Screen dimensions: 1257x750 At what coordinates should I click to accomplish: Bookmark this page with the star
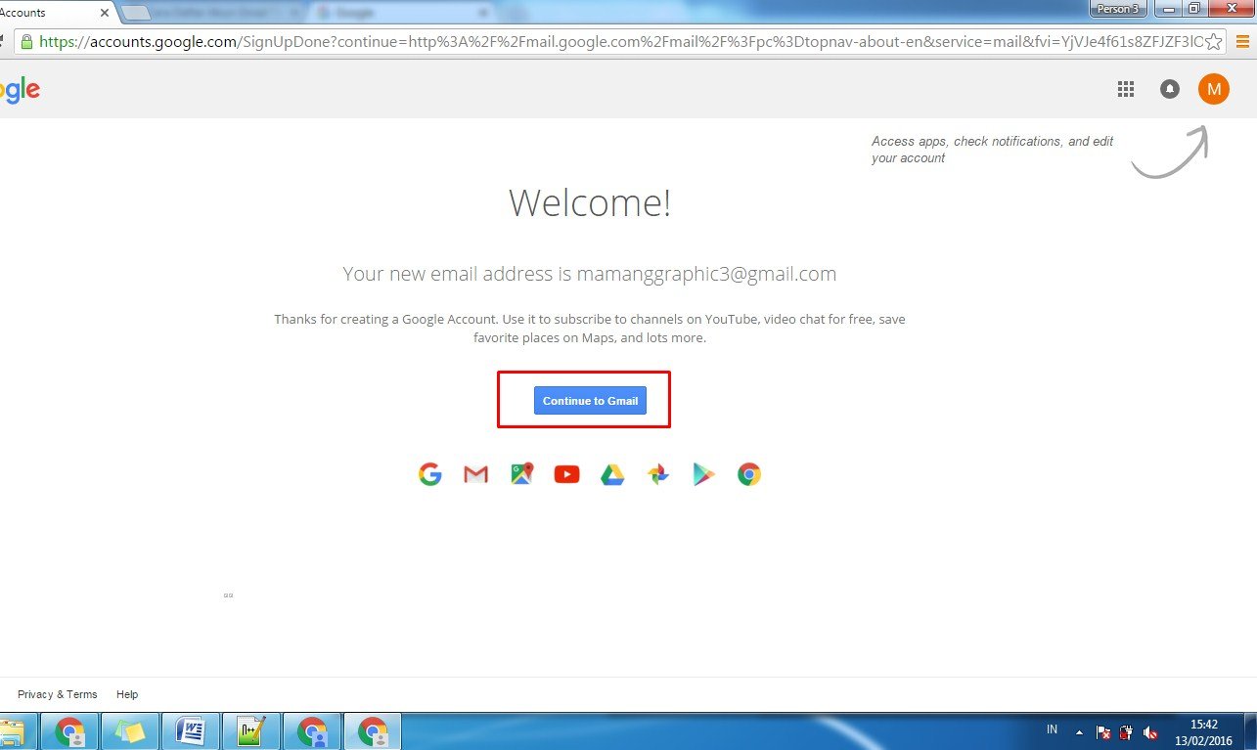pos(1213,42)
